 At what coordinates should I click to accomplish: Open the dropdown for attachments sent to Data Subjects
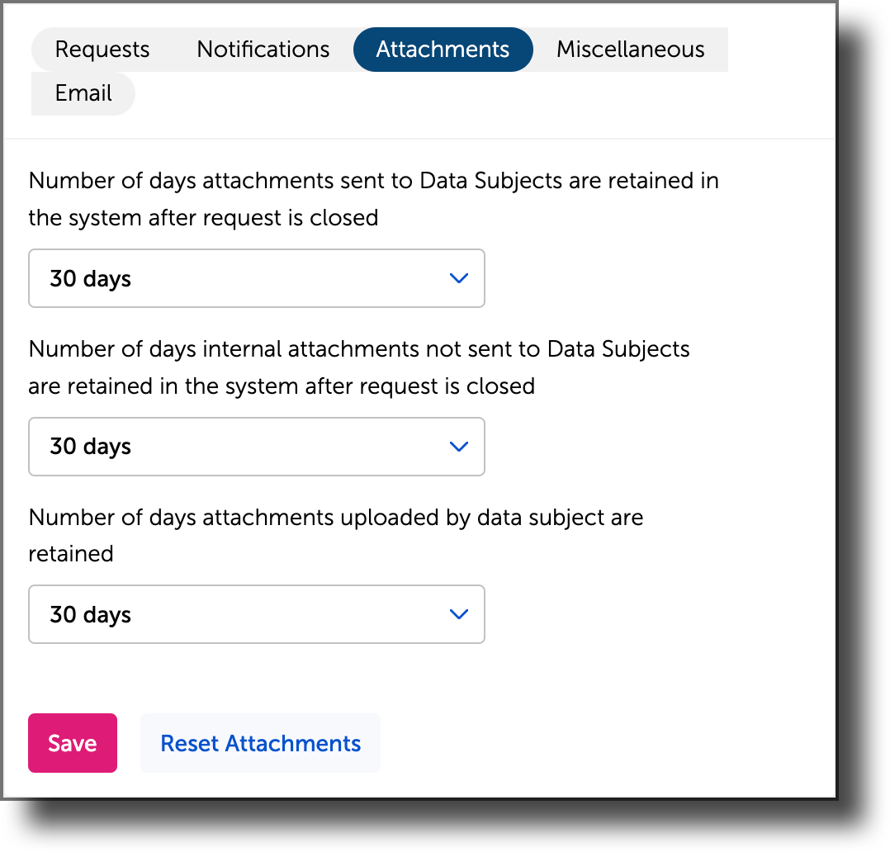pos(256,278)
